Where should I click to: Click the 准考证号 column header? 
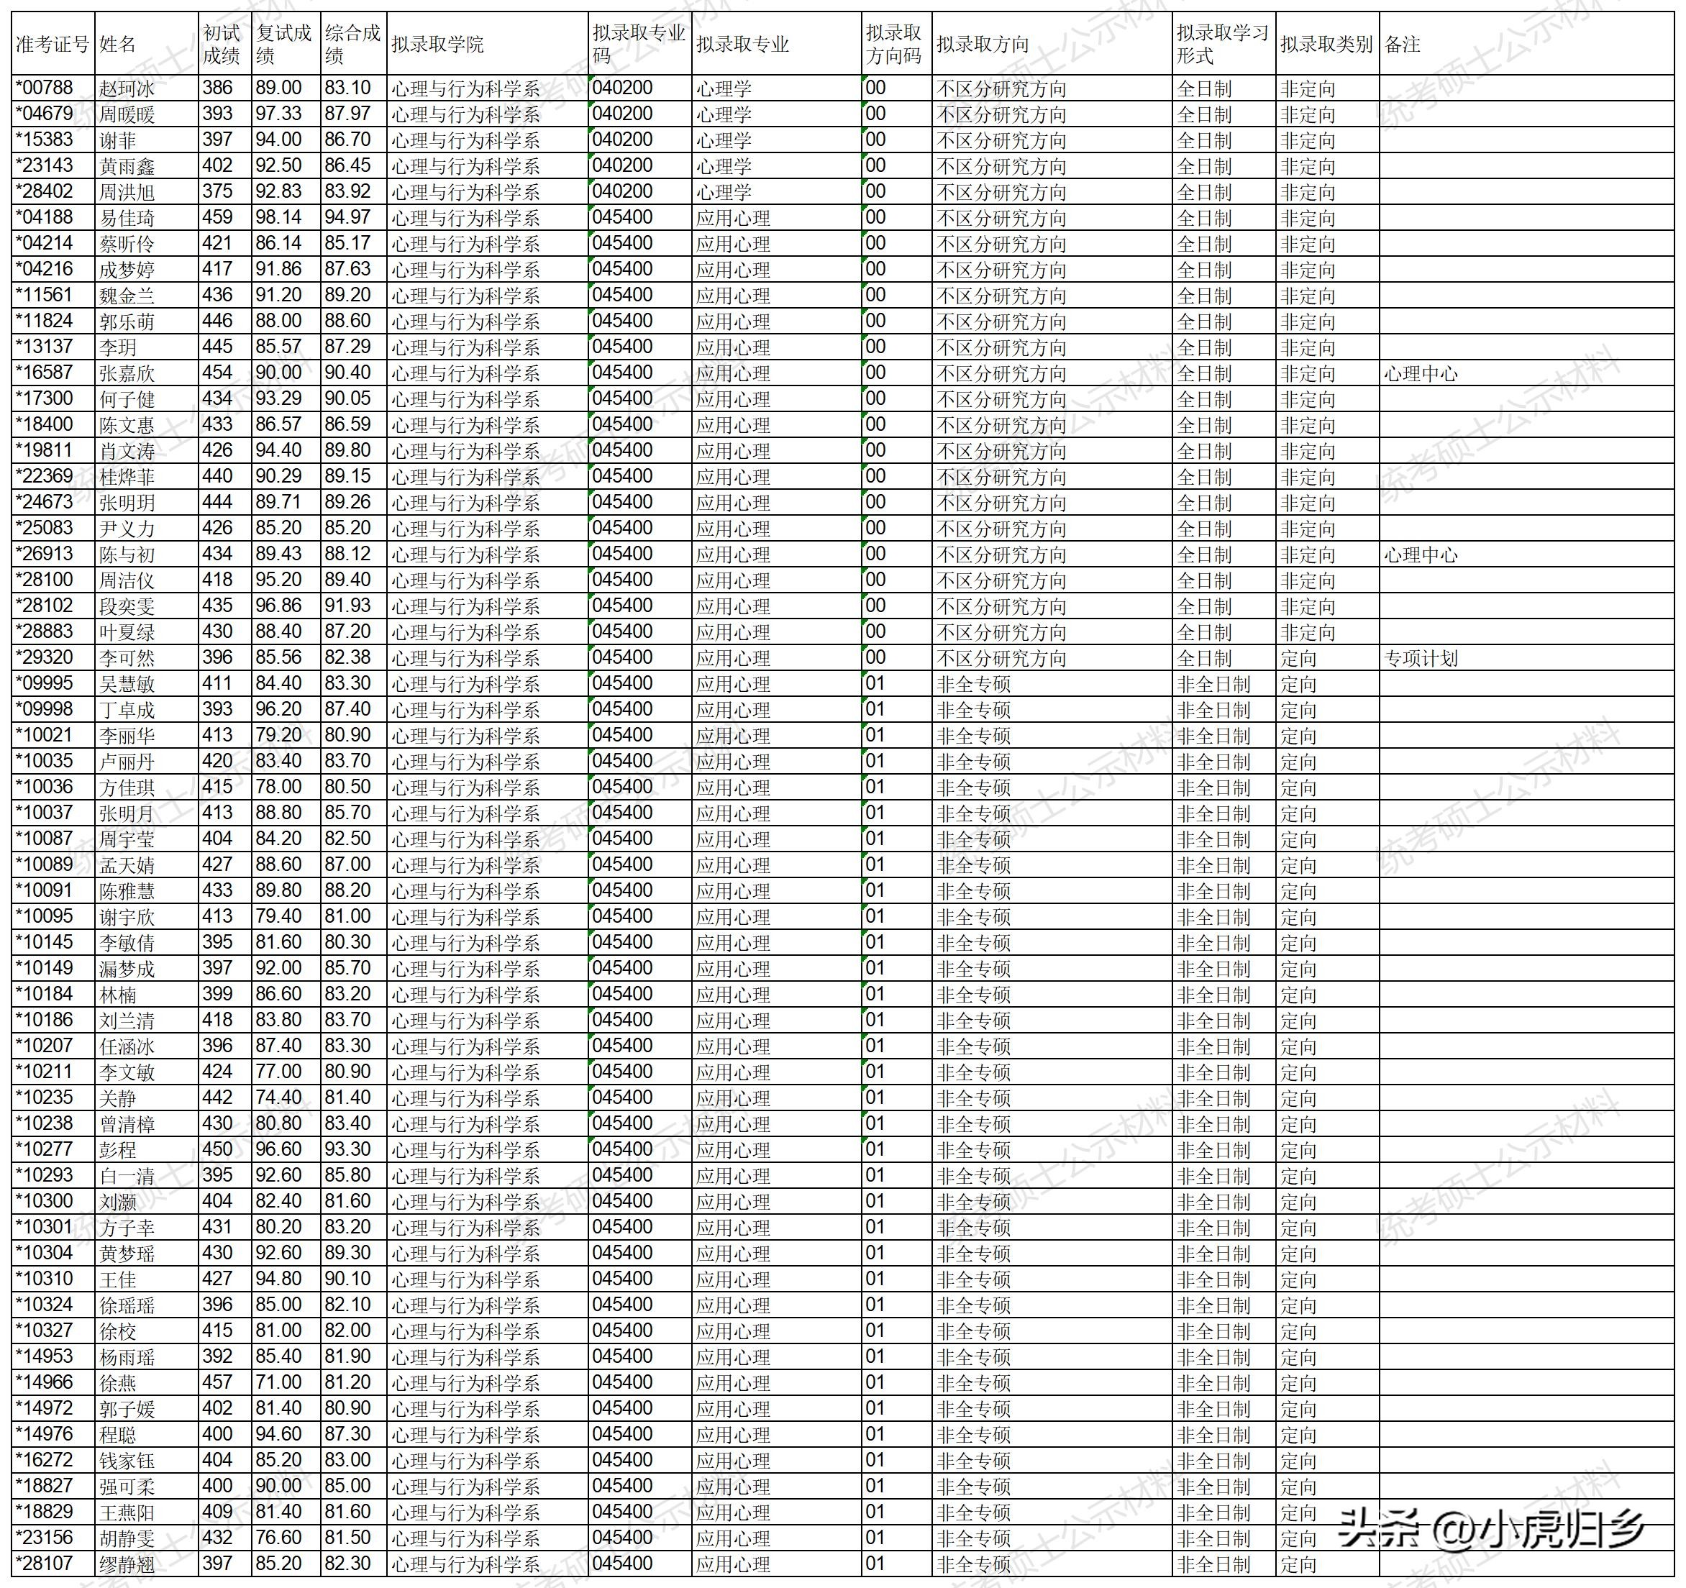53,44
